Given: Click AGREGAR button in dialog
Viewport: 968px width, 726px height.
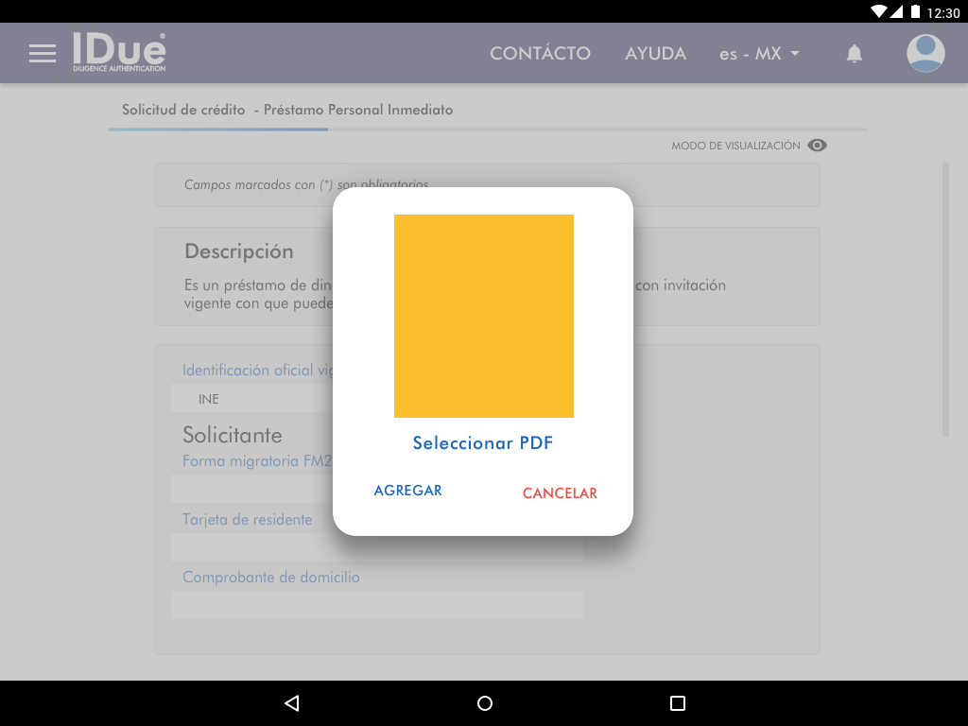Looking at the screenshot, I should coord(407,491).
